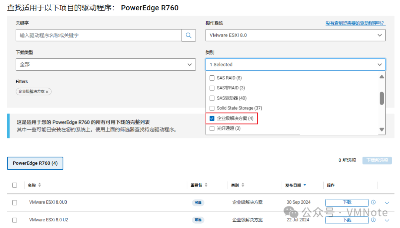
Task: Check the SAS RAID (8) option
Action: click(212, 78)
